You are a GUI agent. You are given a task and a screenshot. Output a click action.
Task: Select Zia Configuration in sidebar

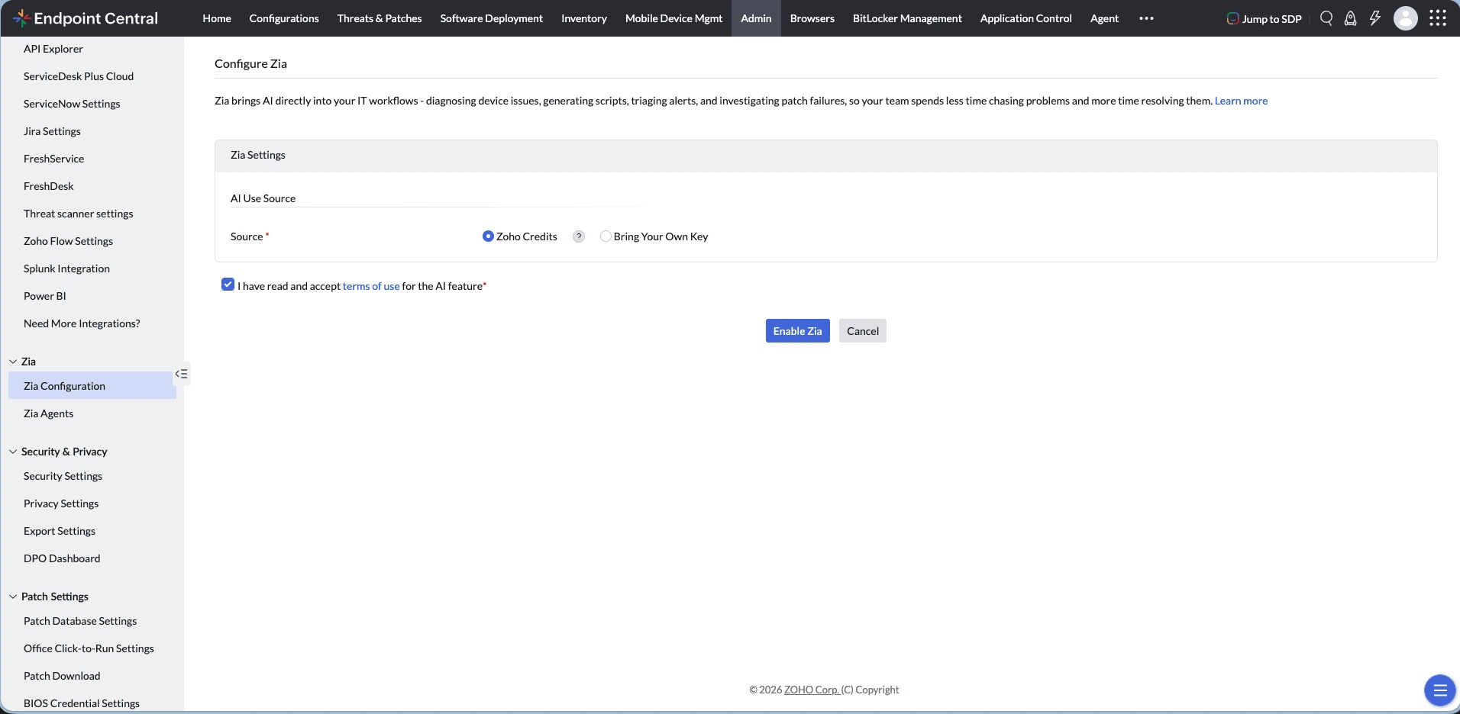coord(92,386)
